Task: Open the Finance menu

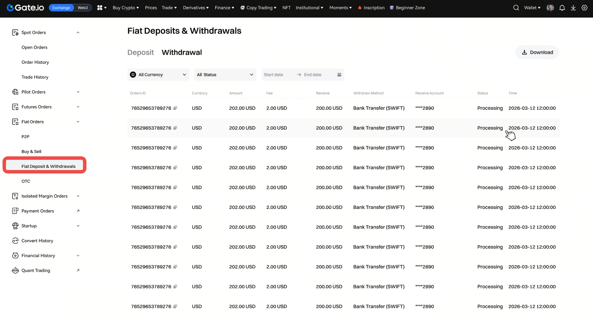Action: tap(225, 8)
